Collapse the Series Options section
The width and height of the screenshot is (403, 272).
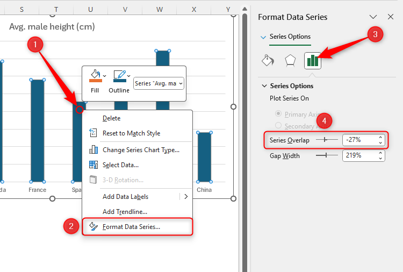pyautogui.click(x=264, y=86)
